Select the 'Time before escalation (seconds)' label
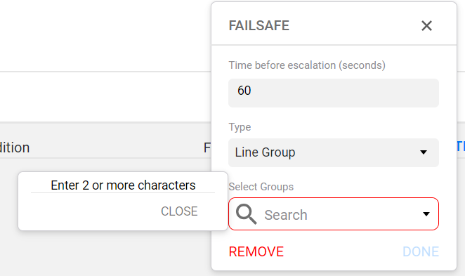The height and width of the screenshot is (276, 465). (x=307, y=65)
